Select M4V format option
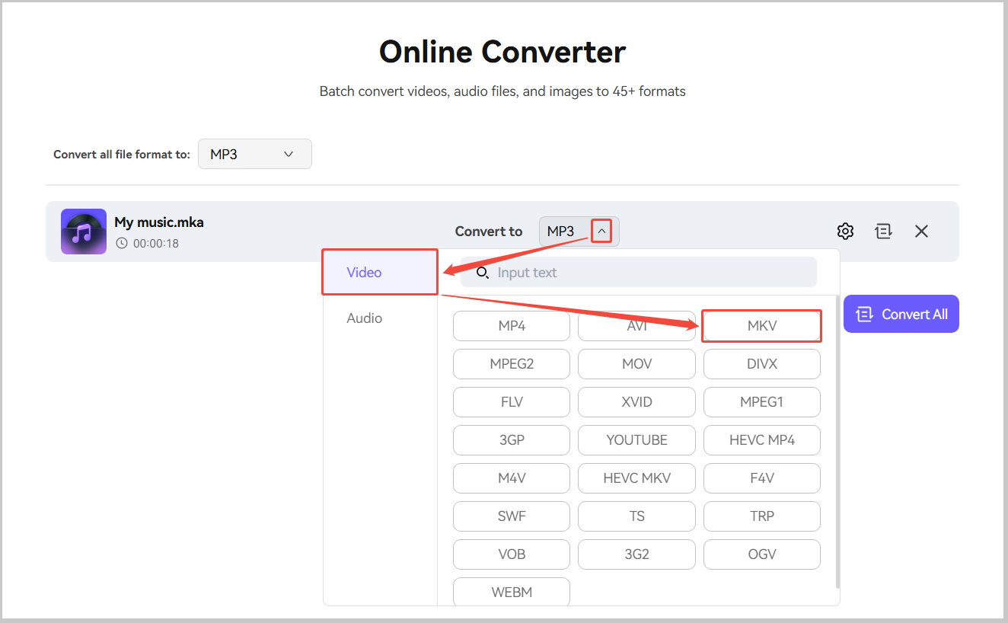This screenshot has width=1008, height=623. click(x=512, y=478)
